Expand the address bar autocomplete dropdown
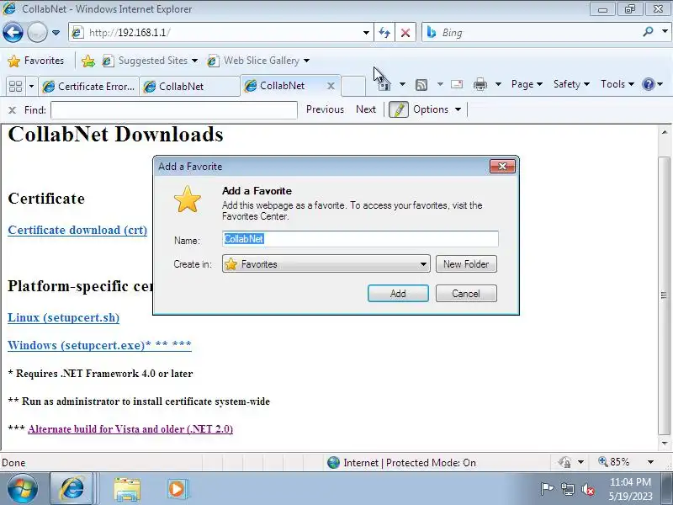This screenshot has height=505, width=673. pyautogui.click(x=366, y=33)
